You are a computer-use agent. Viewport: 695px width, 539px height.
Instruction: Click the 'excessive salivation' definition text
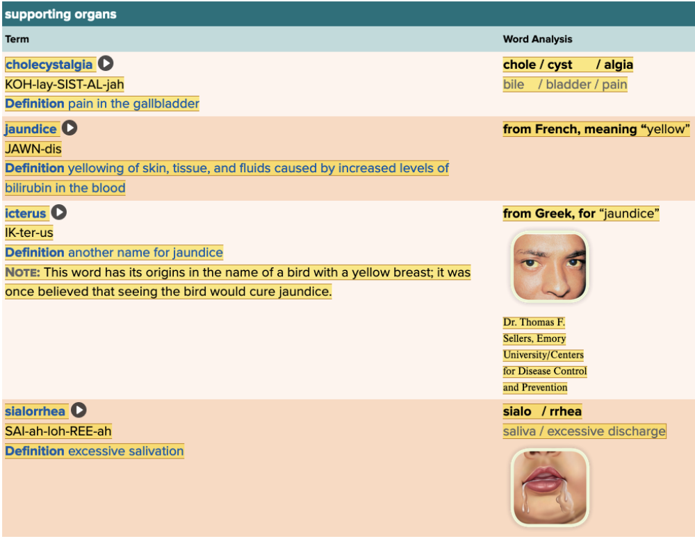[x=126, y=451]
